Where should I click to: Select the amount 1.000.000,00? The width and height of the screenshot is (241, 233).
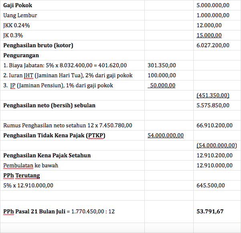point(213,15)
